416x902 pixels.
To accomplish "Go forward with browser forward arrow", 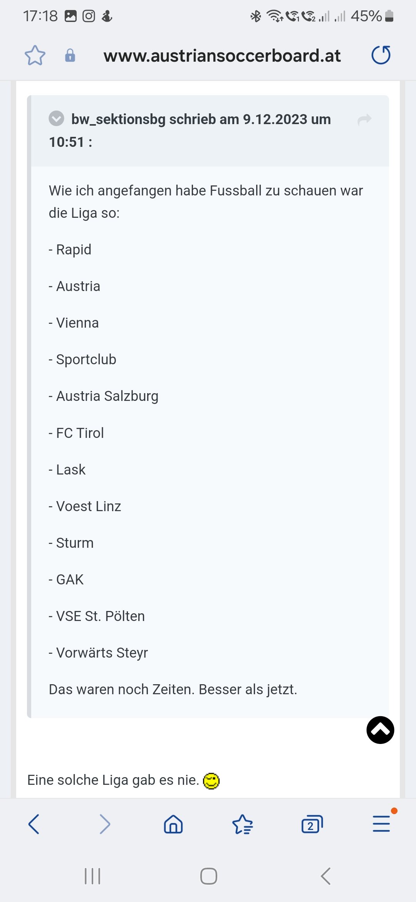I will (105, 824).
